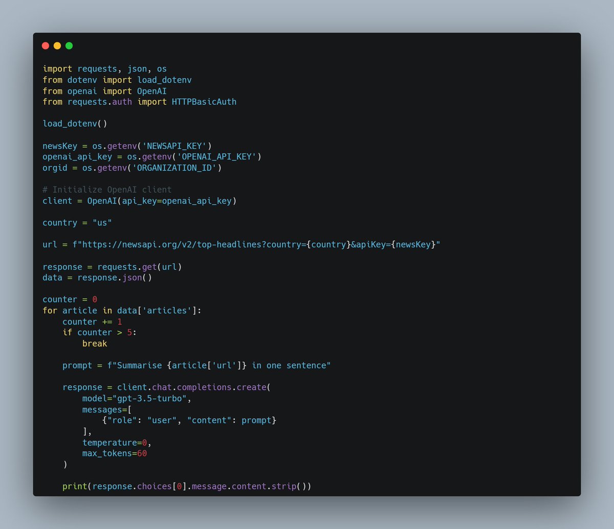Click the red close window button
The height and width of the screenshot is (529, 614).
[46, 45]
